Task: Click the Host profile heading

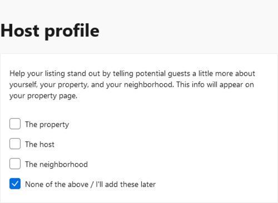Action: (50, 31)
